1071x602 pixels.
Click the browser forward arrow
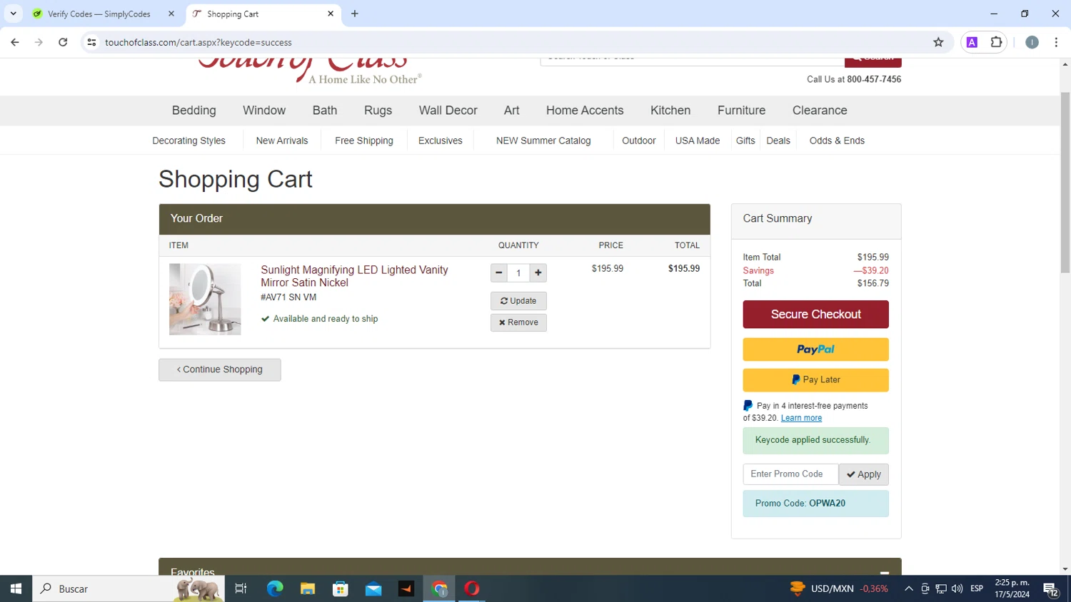(39, 42)
